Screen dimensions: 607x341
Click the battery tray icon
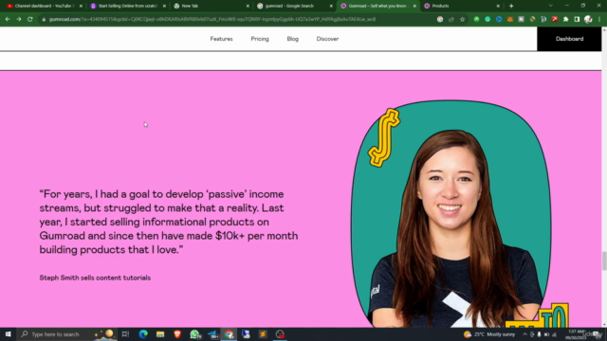546,334
